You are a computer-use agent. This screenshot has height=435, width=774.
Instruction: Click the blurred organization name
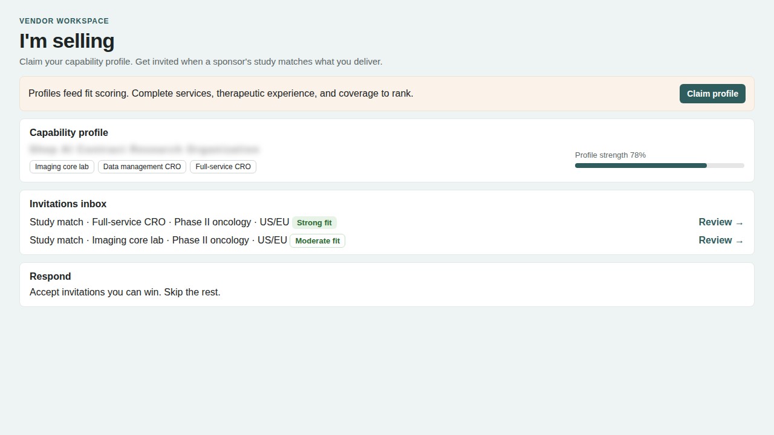tap(145, 149)
